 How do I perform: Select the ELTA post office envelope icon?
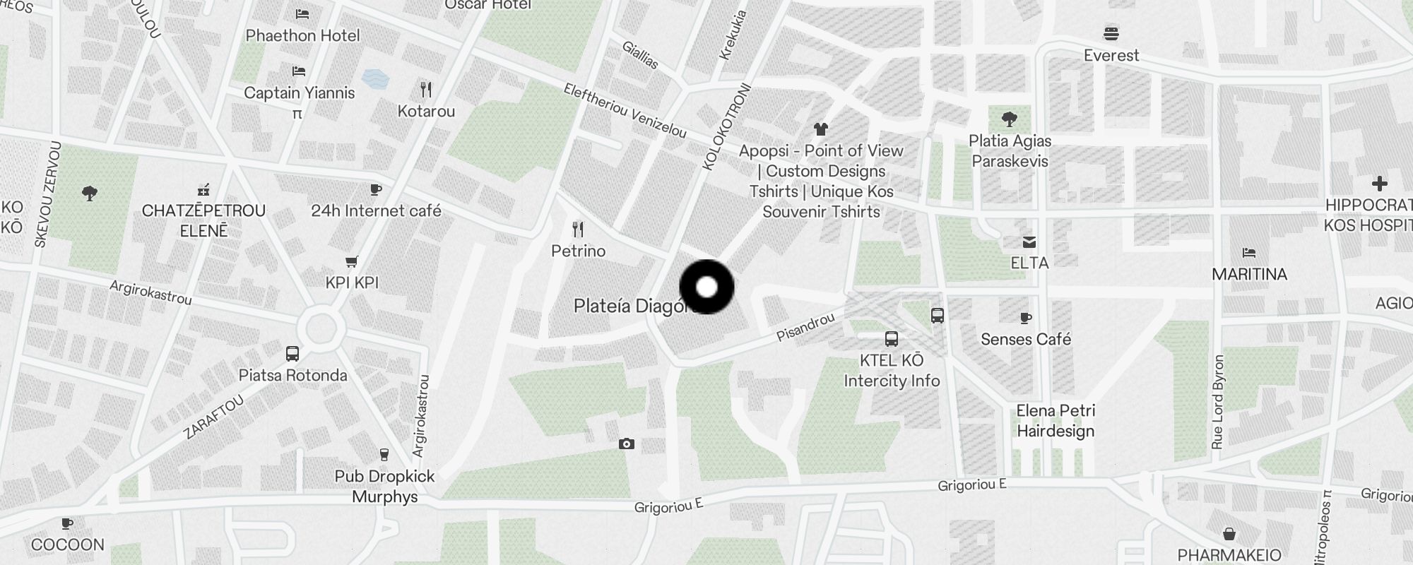pyautogui.click(x=1029, y=242)
